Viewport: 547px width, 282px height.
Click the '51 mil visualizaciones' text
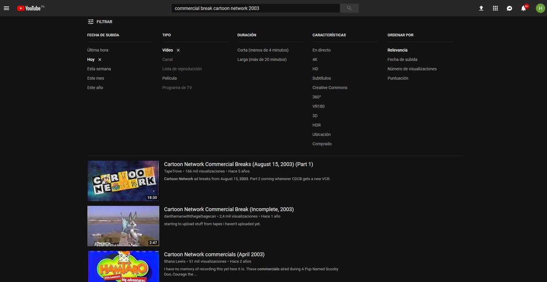tap(208, 262)
